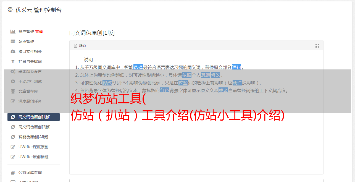Viewport: 355px width, 182px height.
Task: Select 同义词伪原创[1版] menu item
Action: 33,117
